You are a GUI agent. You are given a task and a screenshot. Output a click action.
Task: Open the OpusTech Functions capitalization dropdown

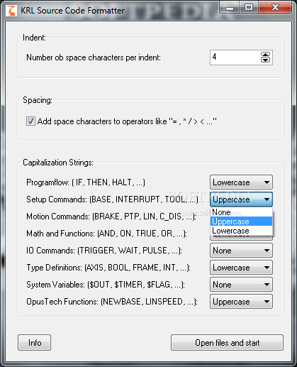point(241,302)
